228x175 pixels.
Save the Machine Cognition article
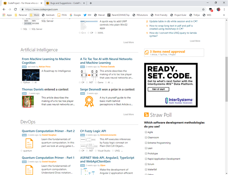point(24,67)
